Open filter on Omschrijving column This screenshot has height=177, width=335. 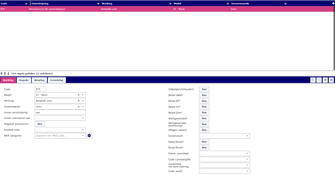[98, 4]
